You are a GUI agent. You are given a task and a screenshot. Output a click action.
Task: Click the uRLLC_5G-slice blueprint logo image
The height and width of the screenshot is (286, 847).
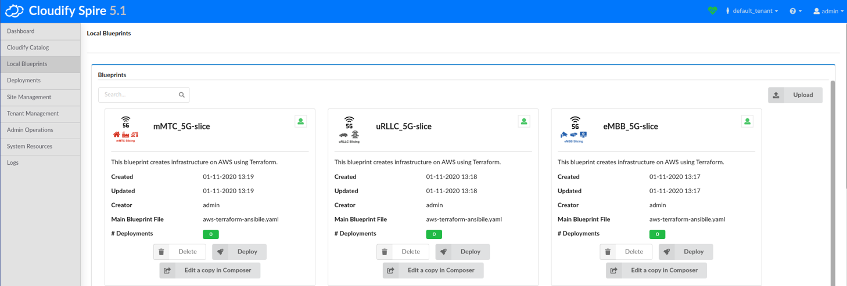pyautogui.click(x=349, y=129)
